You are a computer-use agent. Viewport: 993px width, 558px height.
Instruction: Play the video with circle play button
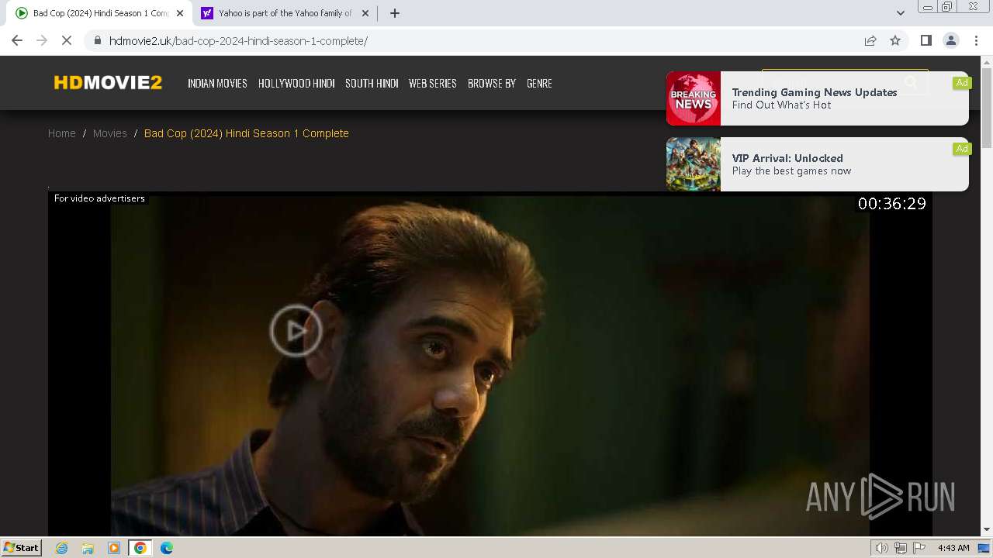(x=296, y=331)
